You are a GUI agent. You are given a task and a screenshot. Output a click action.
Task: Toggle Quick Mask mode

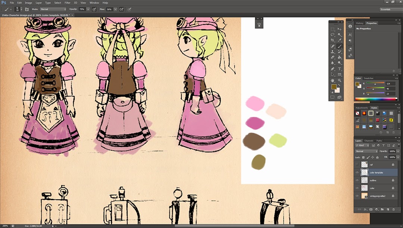[x=332, y=97]
